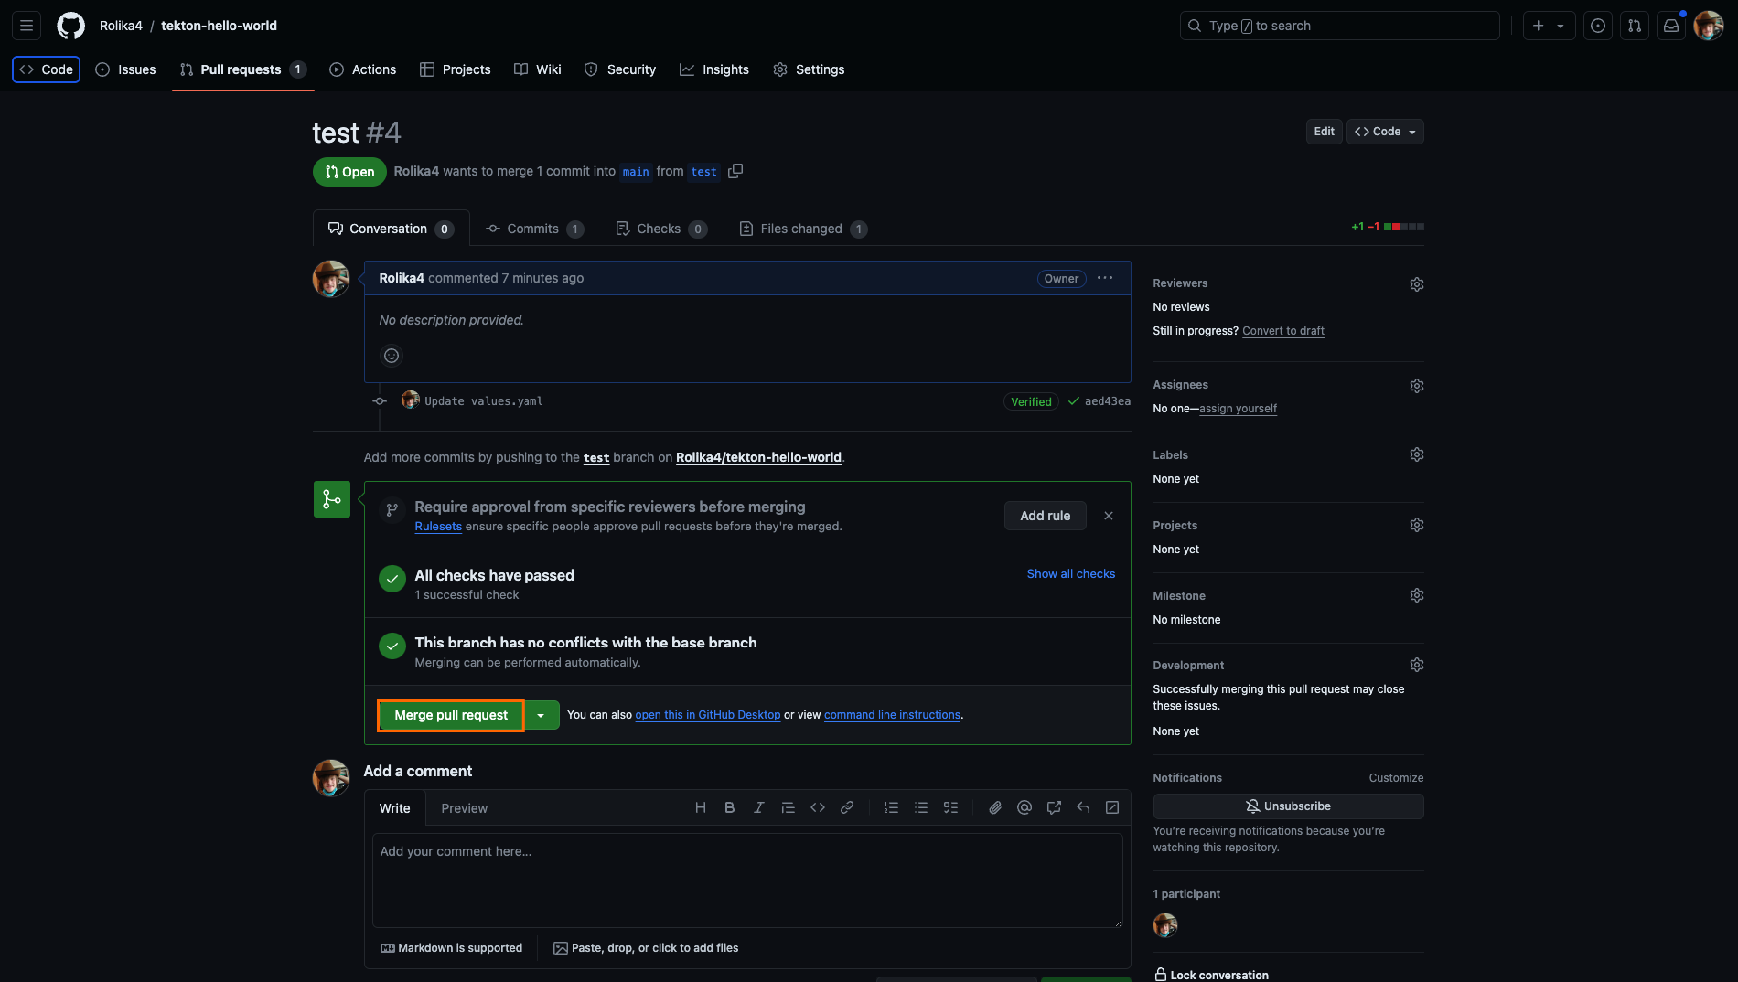1738x982 pixels.
Task: Edit Milestone via gear icon
Action: (x=1417, y=595)
